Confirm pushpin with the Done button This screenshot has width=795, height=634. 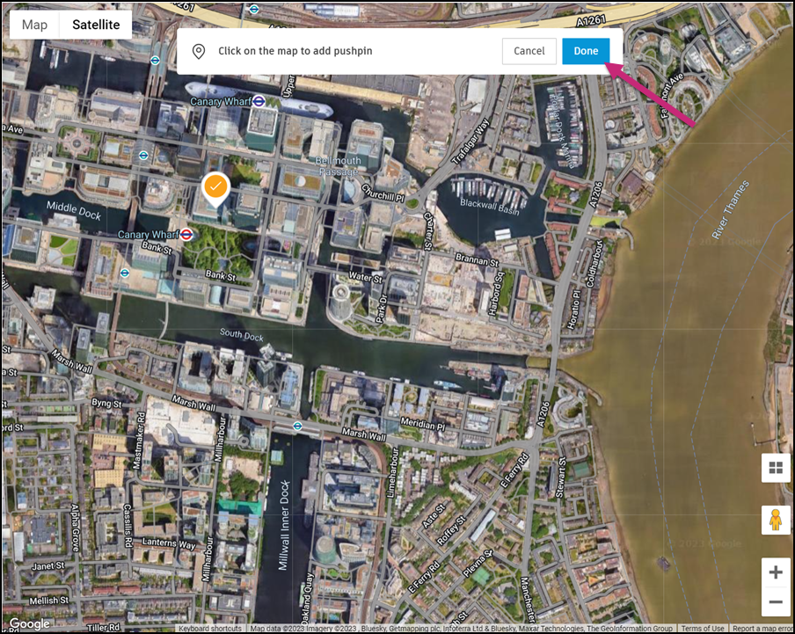click(x=586, y=51)
